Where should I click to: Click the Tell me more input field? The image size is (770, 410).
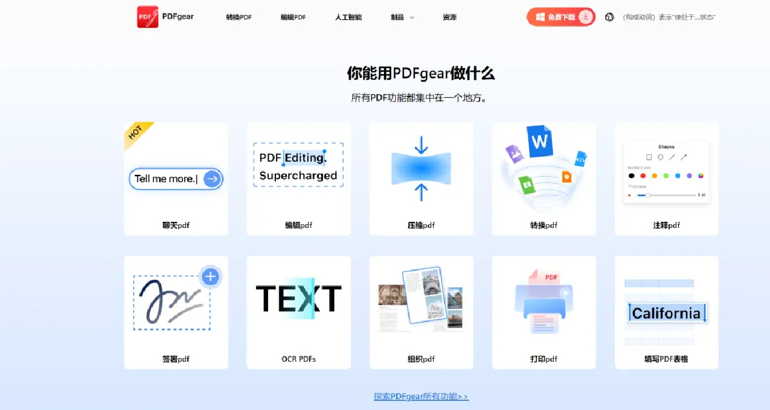pos(176,178)
